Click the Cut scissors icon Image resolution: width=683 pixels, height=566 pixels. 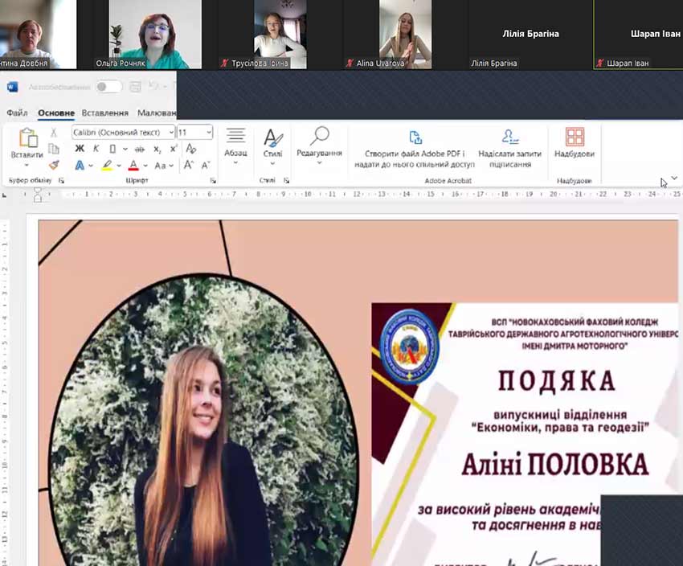tap(54, 133)
